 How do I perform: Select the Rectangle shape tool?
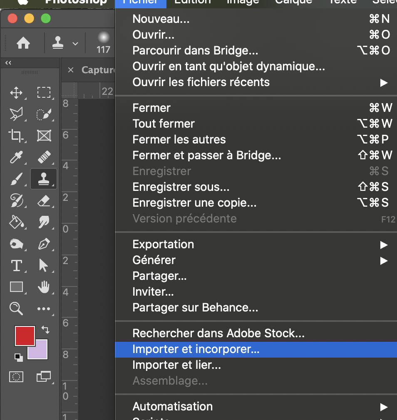16,287
